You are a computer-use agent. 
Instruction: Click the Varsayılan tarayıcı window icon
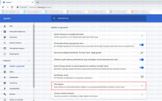pyautogui.click(x=5, y=48)
